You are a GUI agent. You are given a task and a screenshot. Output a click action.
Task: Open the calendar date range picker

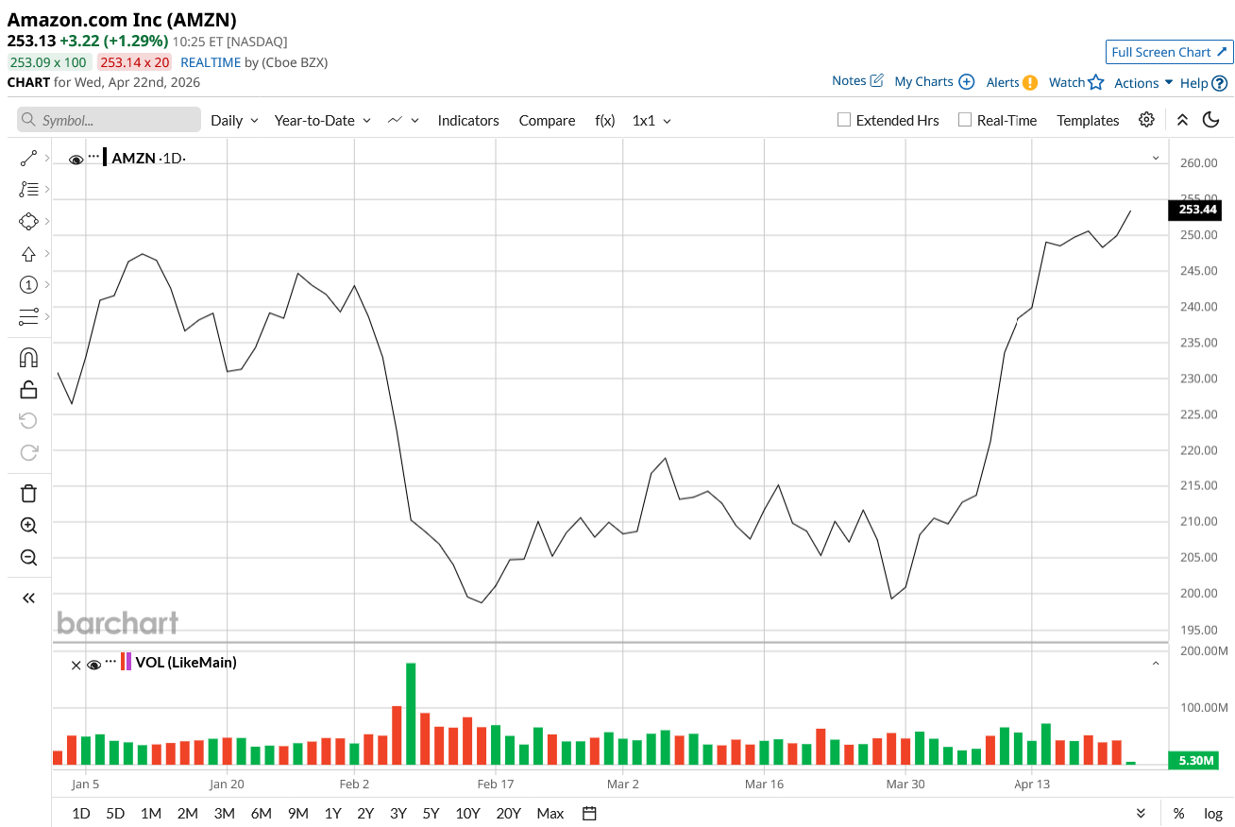(x=590, y=813)
